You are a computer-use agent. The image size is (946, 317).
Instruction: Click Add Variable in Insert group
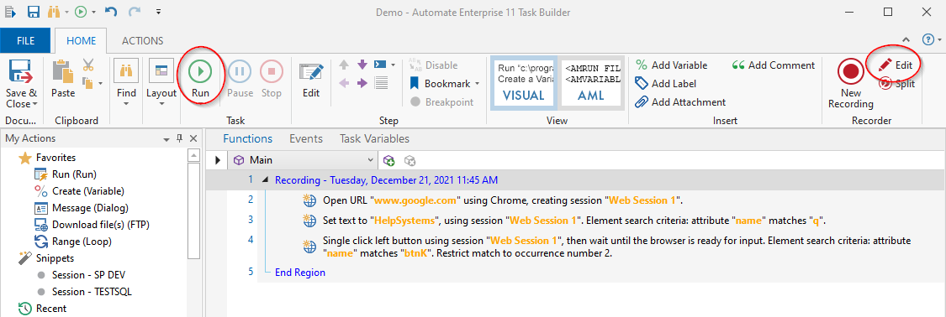(x=672, y=65)
